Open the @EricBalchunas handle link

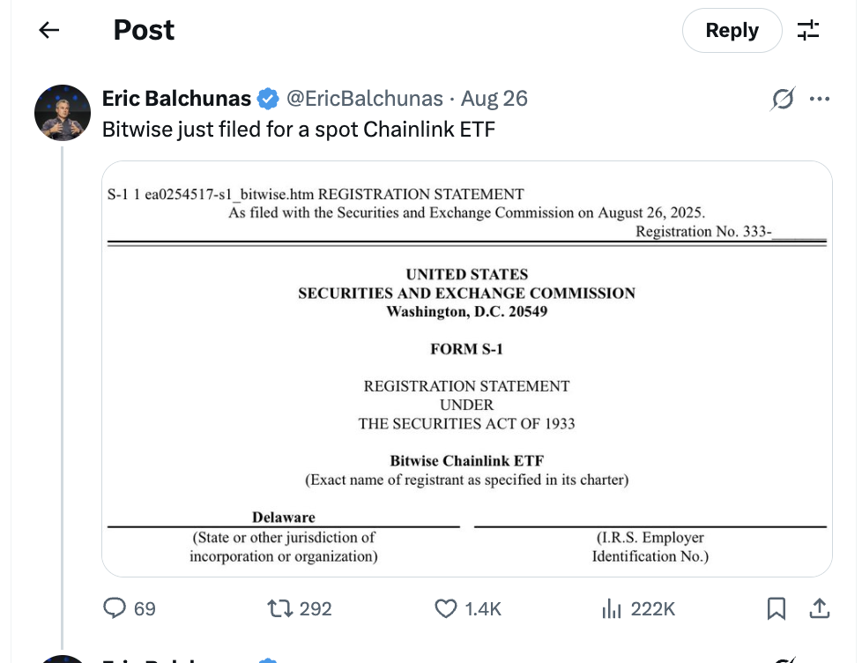coord(365,98)
